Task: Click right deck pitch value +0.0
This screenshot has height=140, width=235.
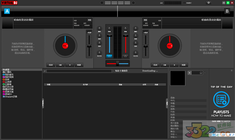Action: (145, 32)
